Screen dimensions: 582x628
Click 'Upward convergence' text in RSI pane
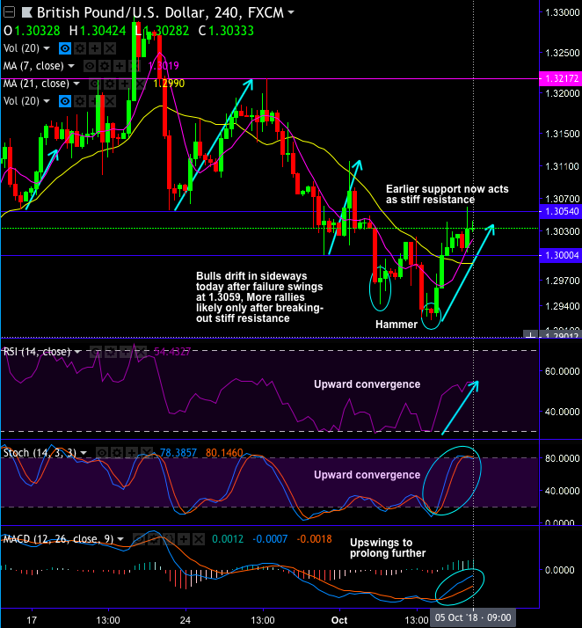[367, 384]
